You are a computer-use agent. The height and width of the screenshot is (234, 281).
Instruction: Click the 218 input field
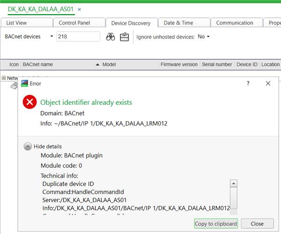point(78,37)
